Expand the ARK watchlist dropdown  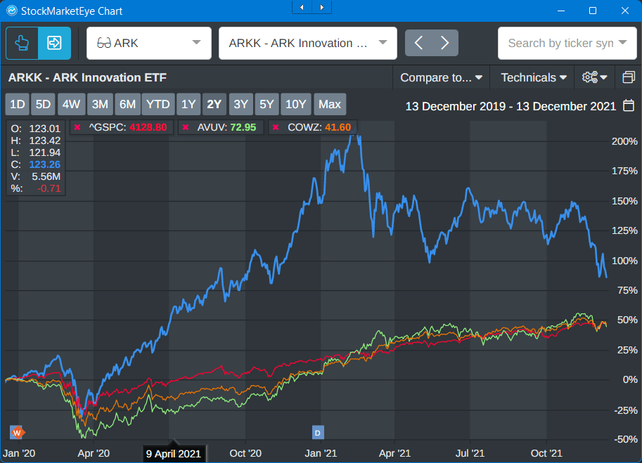coord(148,43)
